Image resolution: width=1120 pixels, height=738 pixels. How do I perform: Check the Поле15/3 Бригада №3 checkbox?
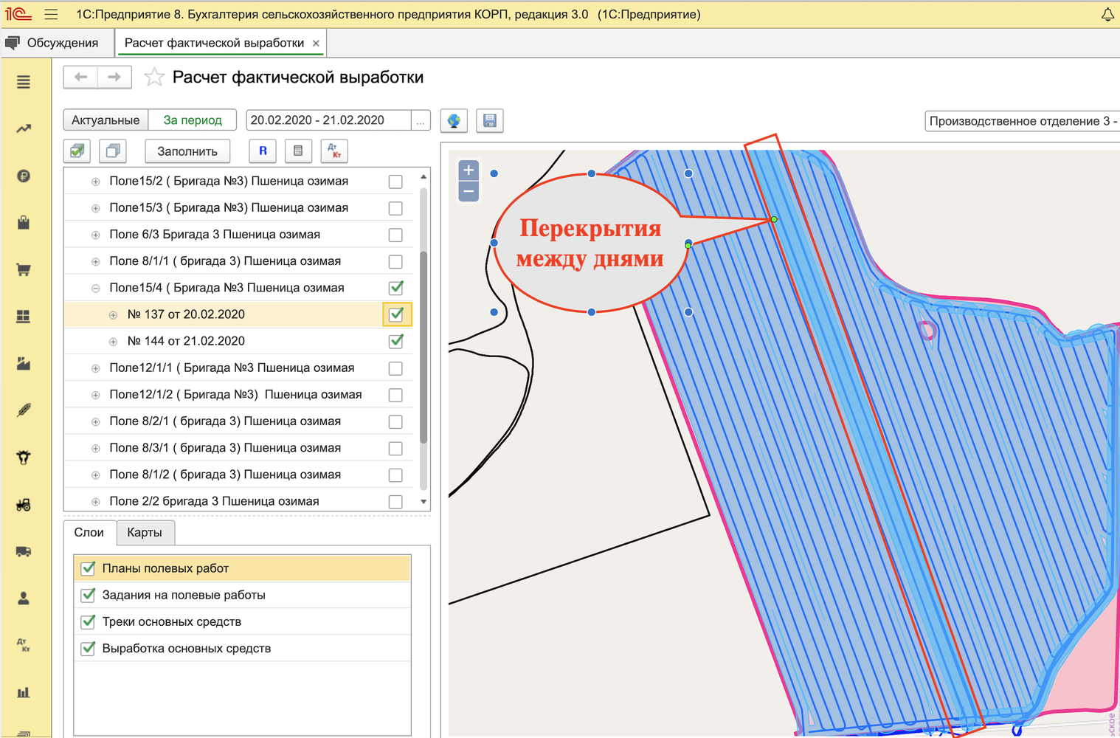[x=395, y=208]
